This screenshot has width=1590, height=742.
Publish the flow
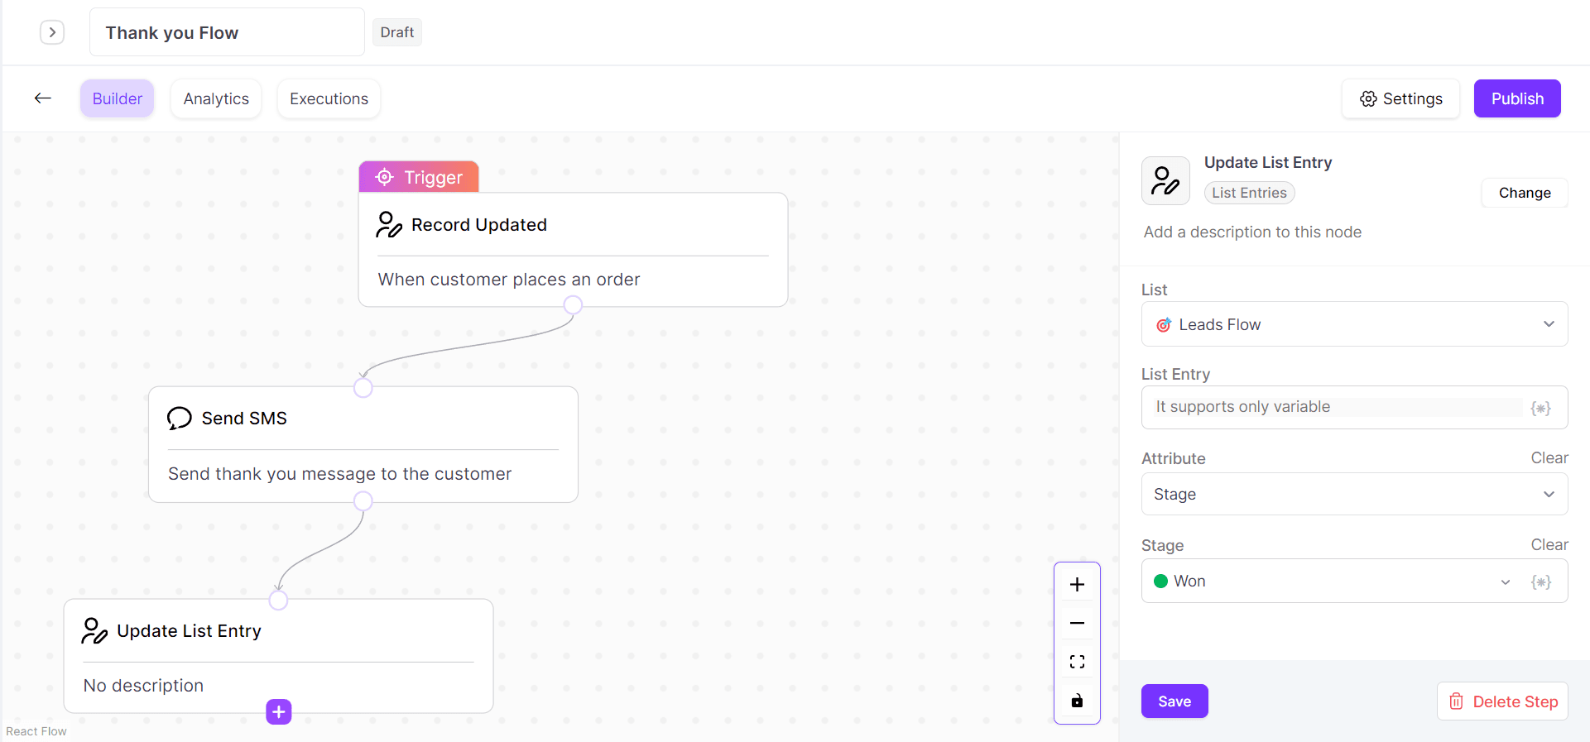(x=1516, y=98)
